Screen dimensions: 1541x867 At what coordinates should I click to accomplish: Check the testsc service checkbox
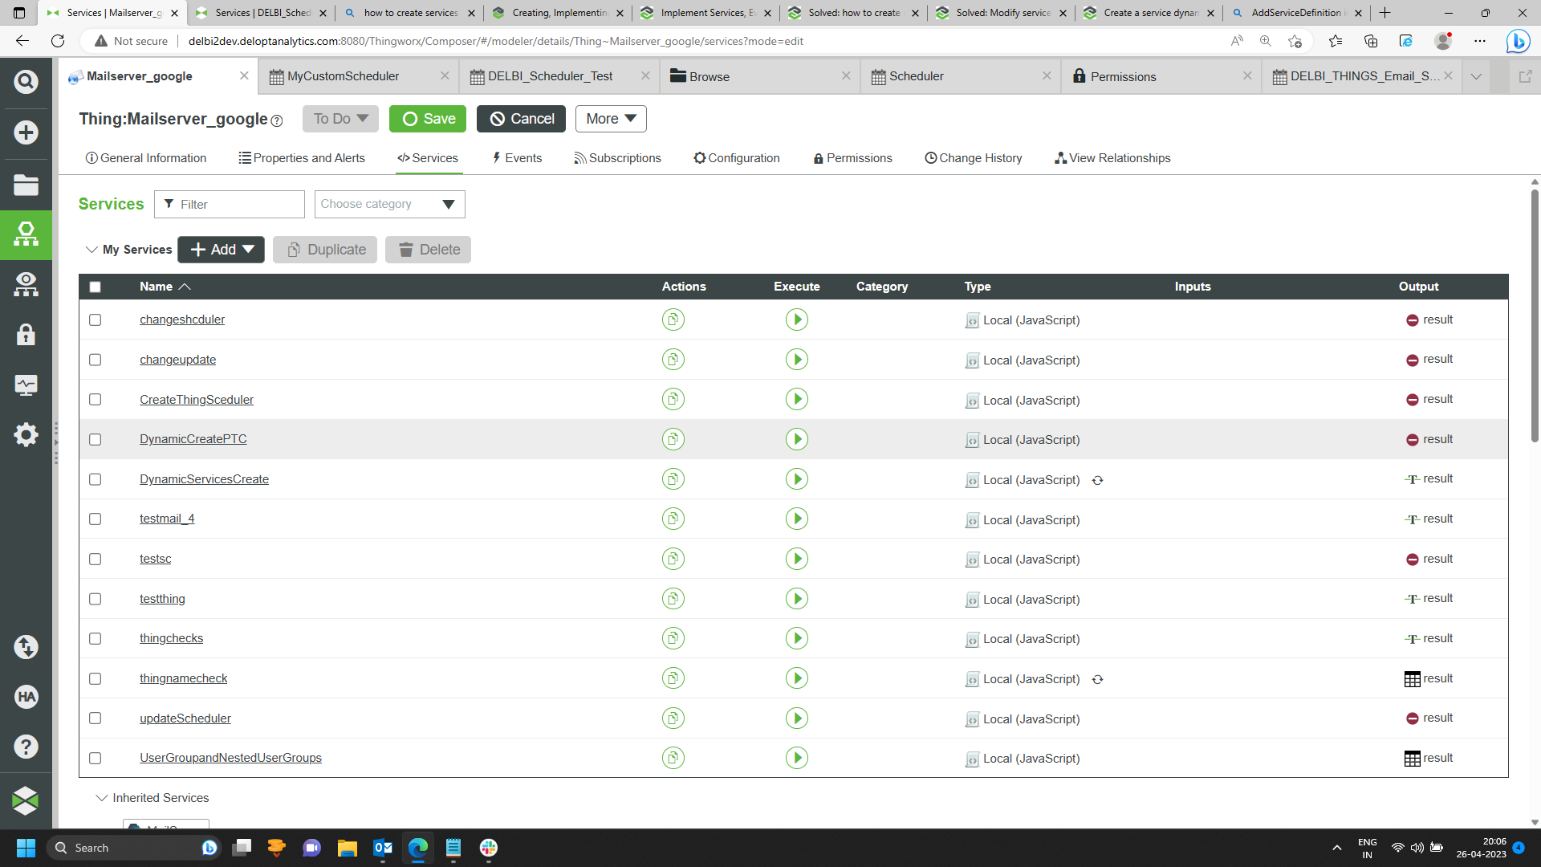96,559
